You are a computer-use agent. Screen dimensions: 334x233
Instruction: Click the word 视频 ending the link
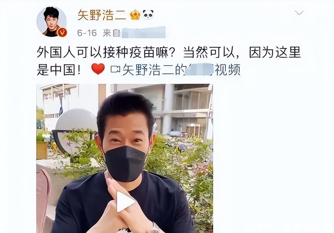(x=228, y=69)
